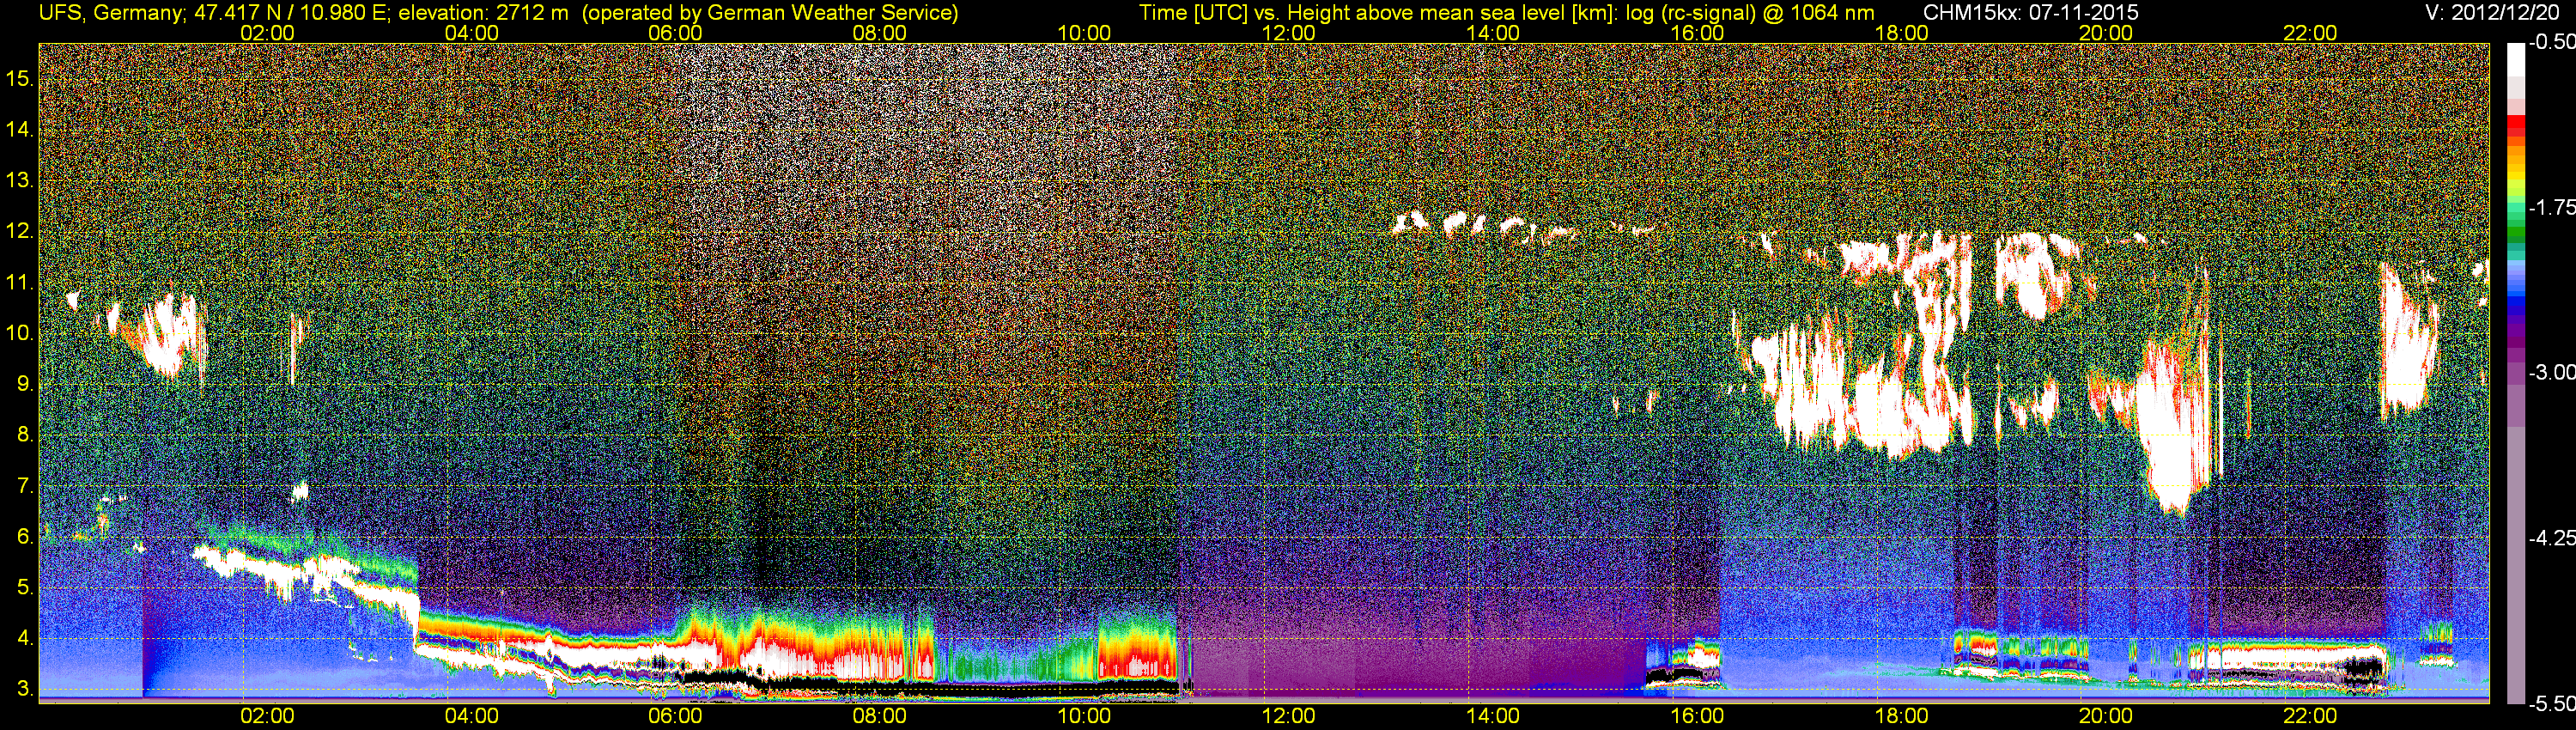This screenshot has height=730, width=2576.
Task: Click the '-1.75' colorbar scale label
Action: coord(2551,208)
